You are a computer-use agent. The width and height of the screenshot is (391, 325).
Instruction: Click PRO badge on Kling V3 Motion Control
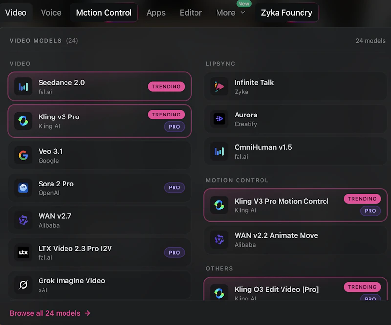click(370, 211)
